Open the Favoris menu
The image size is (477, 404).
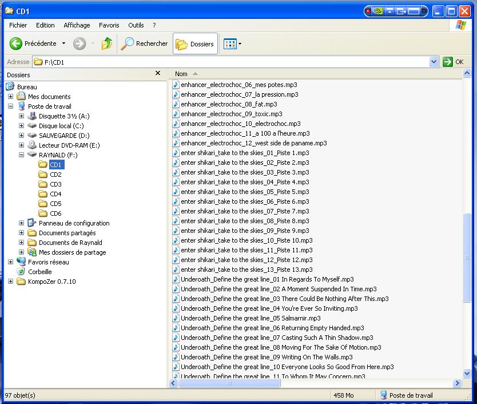109,25
